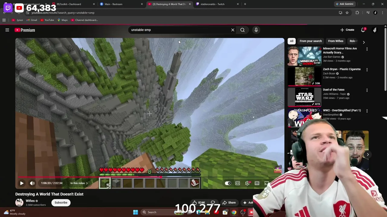This screenshot has height=217, width=387.
Task: Open the YouTube guide hamburger menu
Action: click(x=7, y=30)
